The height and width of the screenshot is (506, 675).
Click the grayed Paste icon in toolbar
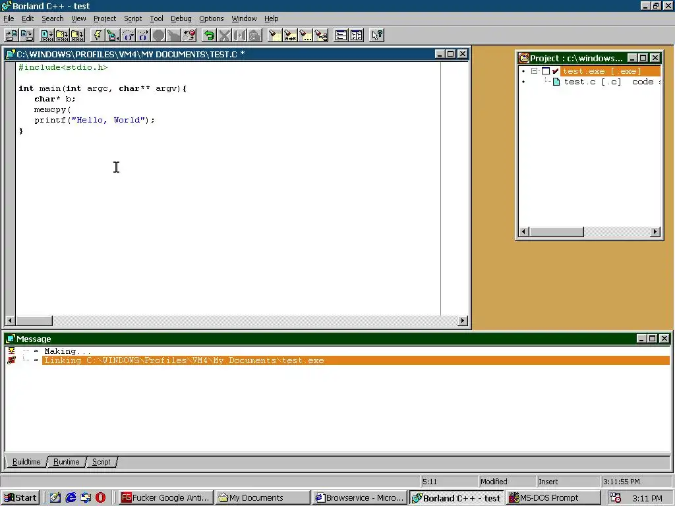[255, 36]
